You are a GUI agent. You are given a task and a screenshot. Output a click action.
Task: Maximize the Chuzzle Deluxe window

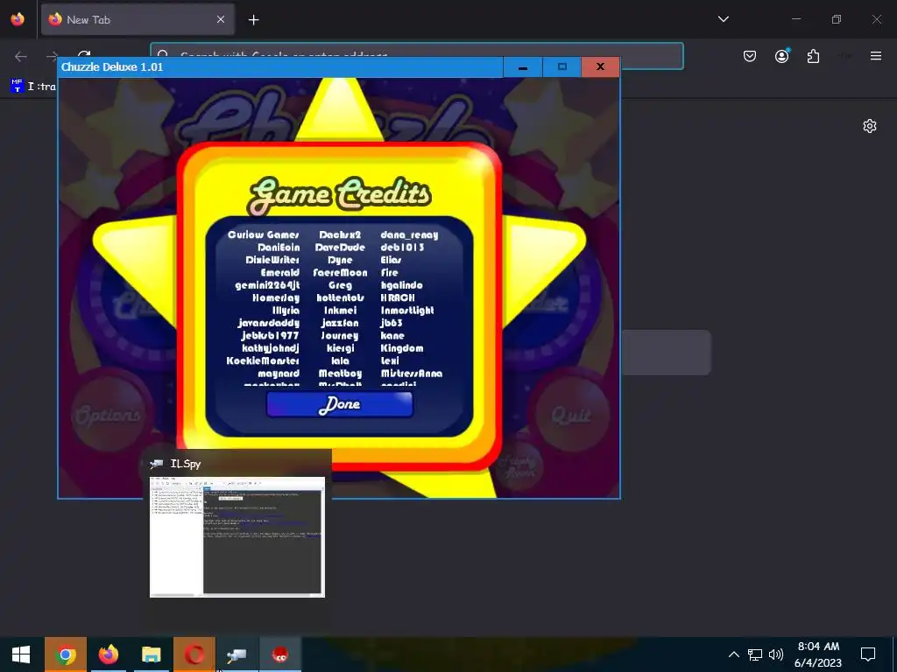coord(562,66)
